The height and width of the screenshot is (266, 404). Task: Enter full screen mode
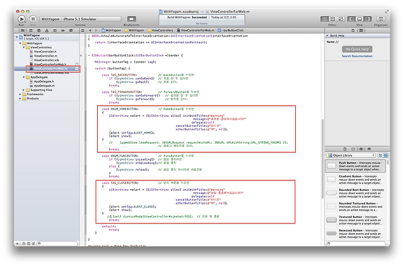point(387,11)
